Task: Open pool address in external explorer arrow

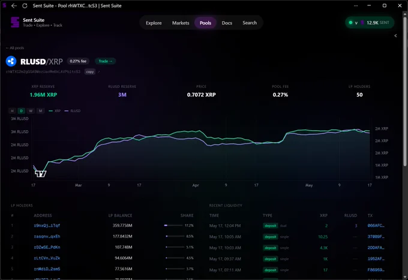Action: pyautogui.click(x=98, y=72)
